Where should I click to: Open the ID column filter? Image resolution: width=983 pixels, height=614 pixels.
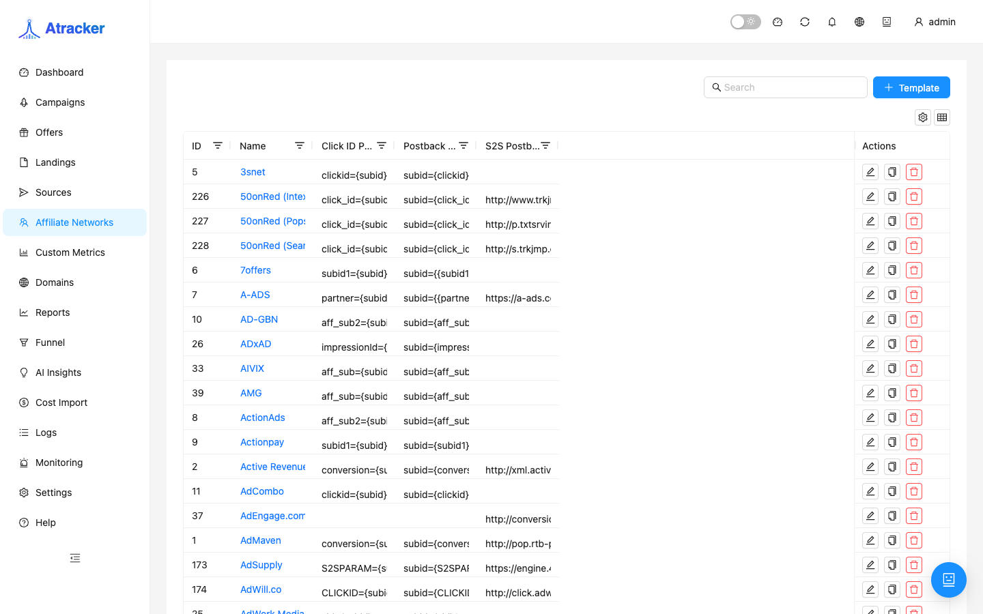218,145
